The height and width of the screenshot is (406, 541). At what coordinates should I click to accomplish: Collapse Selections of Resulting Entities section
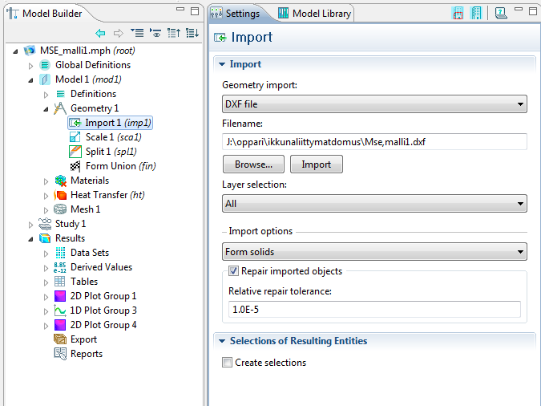(x=222, y=341)
